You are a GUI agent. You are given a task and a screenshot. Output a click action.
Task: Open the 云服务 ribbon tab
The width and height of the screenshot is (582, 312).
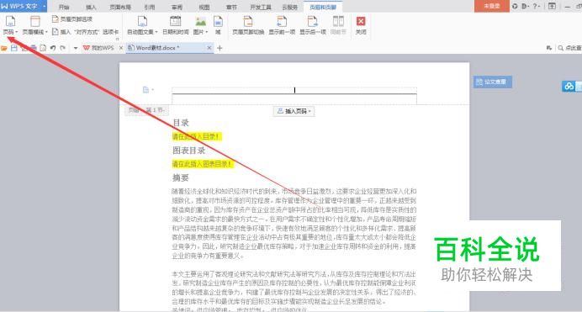(290, 7)
